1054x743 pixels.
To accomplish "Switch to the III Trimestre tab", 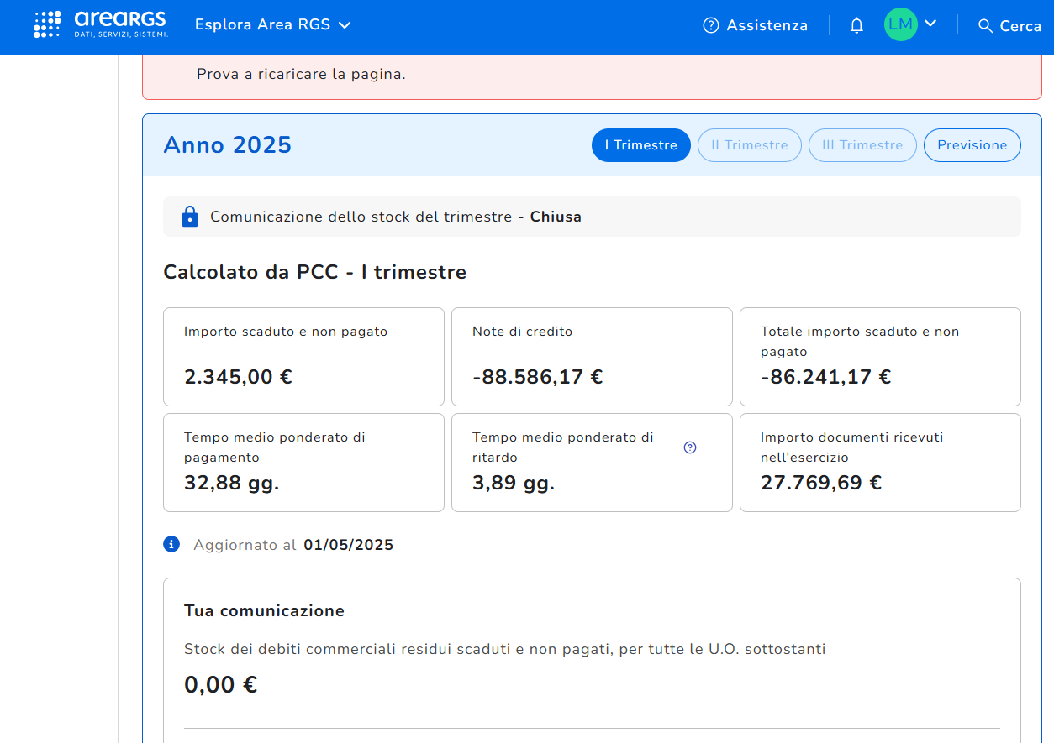I will tap(862, 145).
